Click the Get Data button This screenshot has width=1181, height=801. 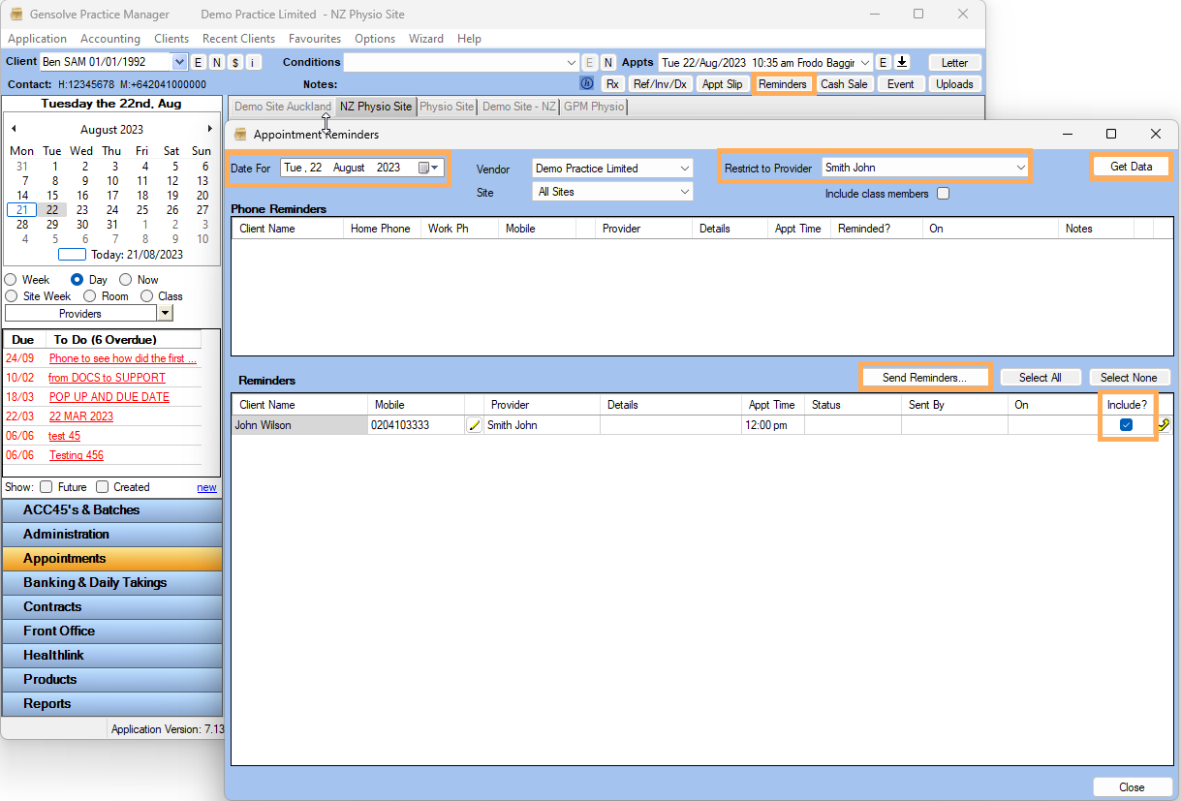[1131, 167]
